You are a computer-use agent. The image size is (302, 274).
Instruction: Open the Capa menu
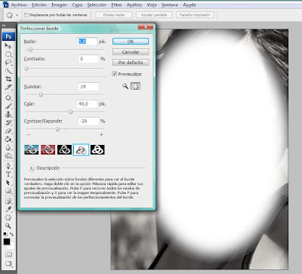[77, 5]
